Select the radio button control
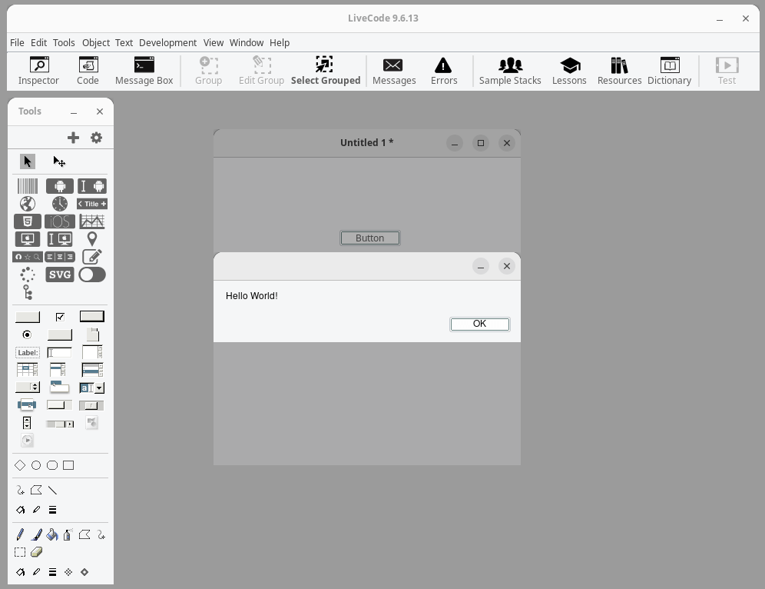 [27, 334]
